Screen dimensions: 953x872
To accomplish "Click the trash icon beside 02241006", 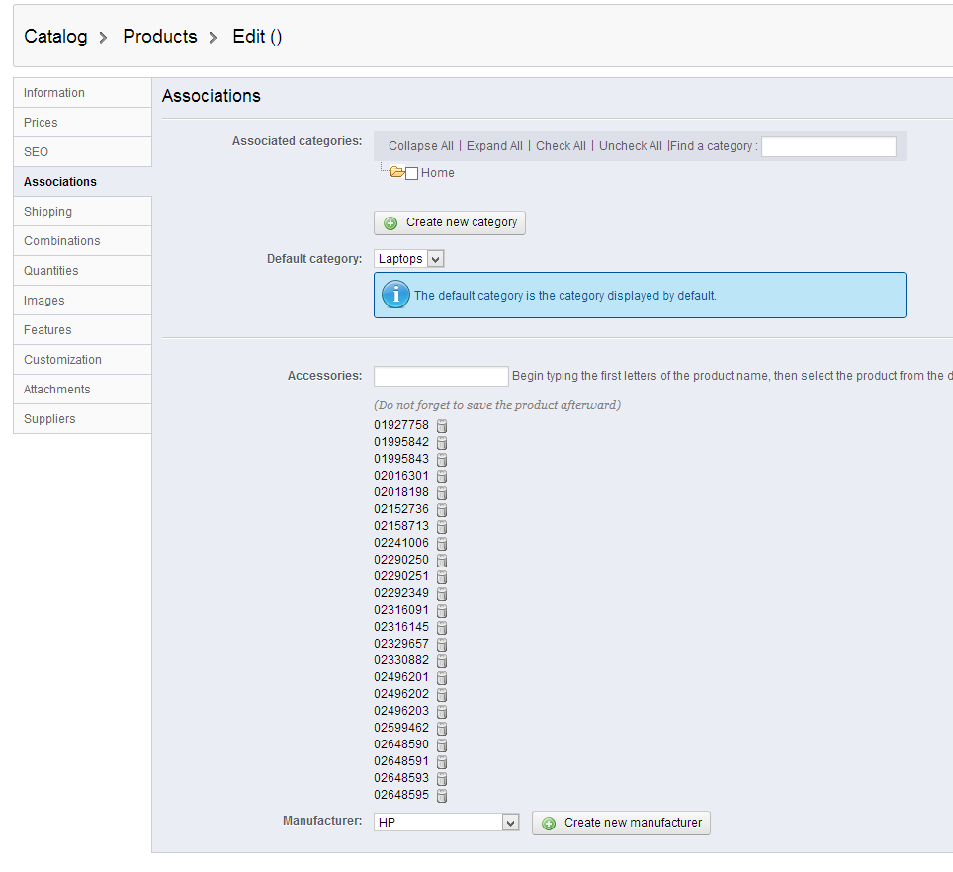I will (442, 543).
